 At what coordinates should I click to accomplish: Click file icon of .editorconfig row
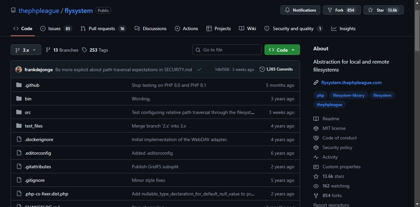[x=19, y=153]
